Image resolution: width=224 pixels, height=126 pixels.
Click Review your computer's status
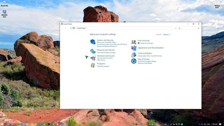pyautogui.click(x=106, y=42)
